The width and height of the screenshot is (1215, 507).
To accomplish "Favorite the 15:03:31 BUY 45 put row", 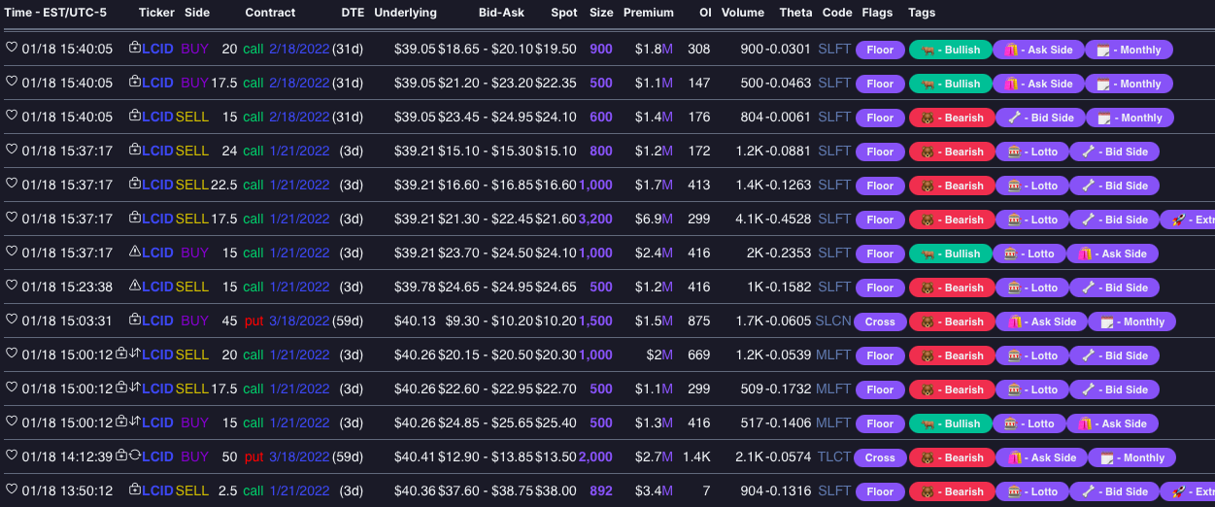I will coord(12,321).
